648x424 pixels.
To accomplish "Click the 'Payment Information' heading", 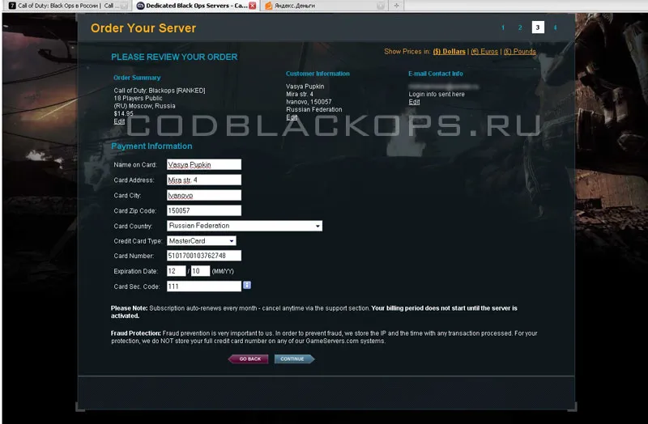I will tap(151, 146).
